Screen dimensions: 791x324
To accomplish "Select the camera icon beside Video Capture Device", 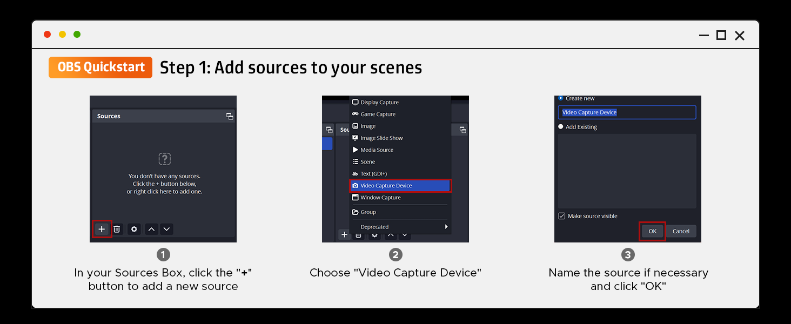I will point(356,185).
